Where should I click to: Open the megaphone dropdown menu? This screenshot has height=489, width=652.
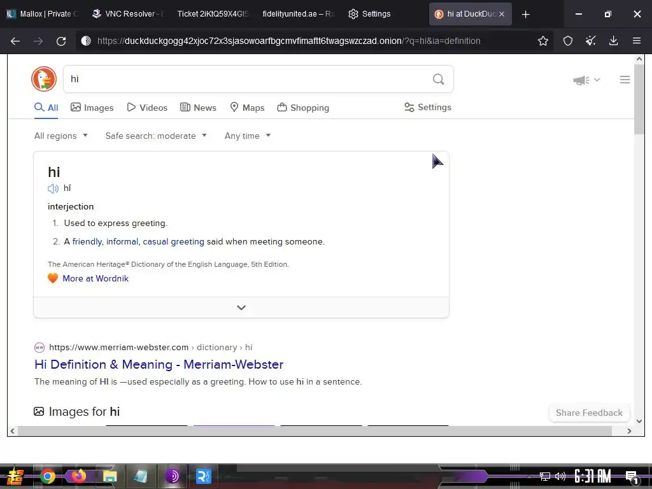[586, 80]
